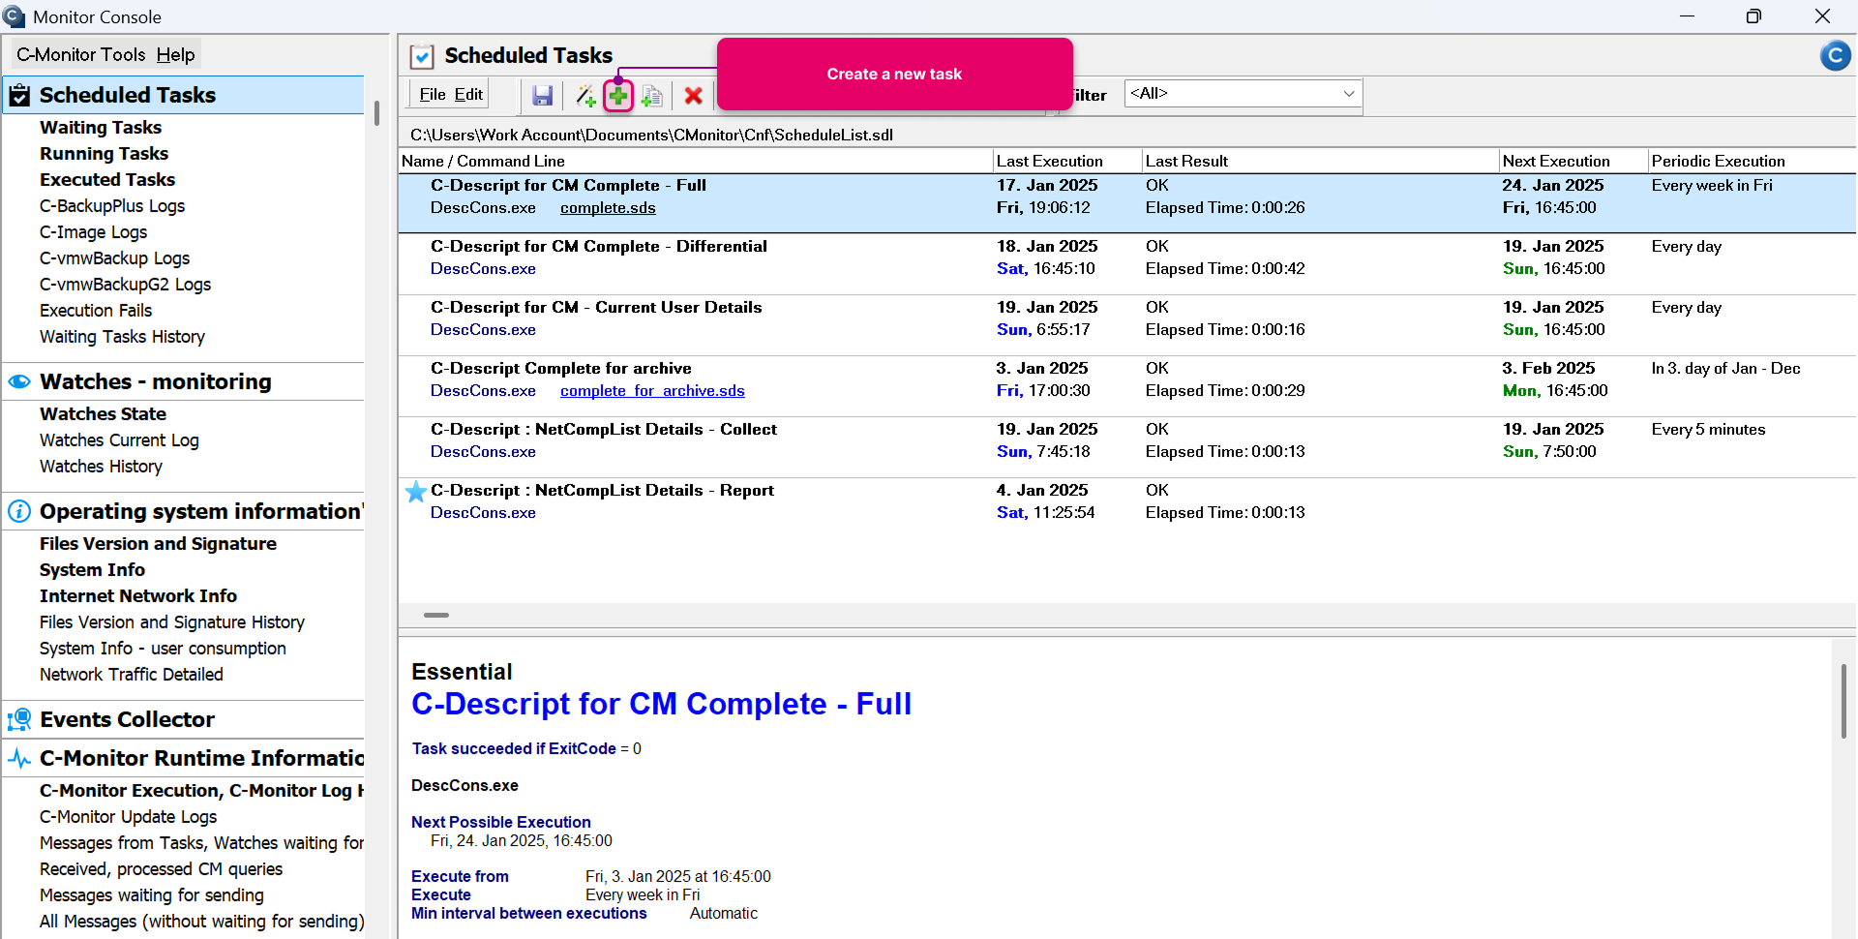
Task: Open the C-Monitor Tools menu
Action: 80,54
